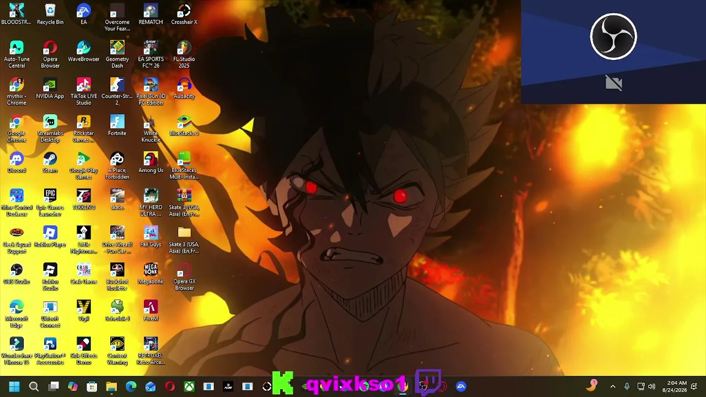706x397 pixels.
Task: Open the OBS Studio desktop shortcut
Action: point(17,273)
